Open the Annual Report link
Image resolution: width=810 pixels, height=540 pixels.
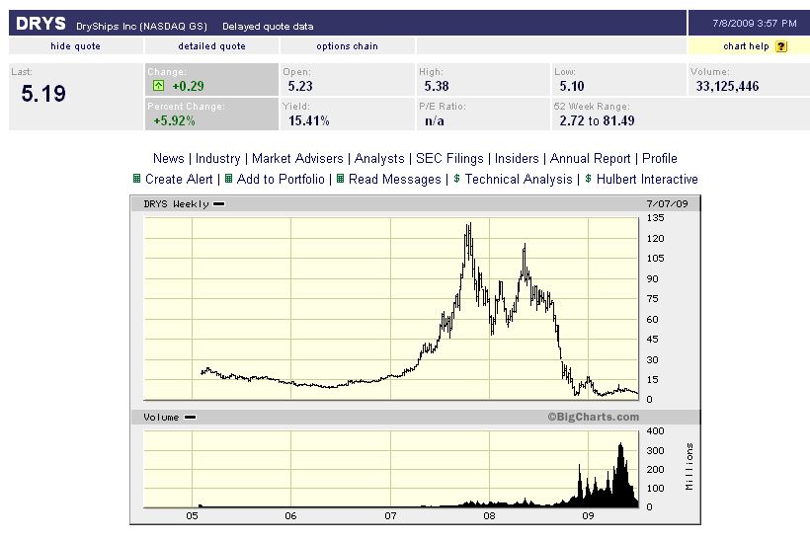tap(590, 159)
